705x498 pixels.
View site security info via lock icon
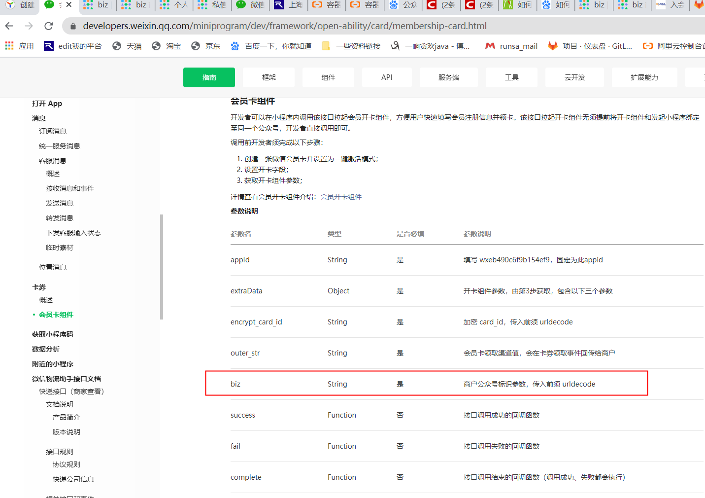click(73, 26)
